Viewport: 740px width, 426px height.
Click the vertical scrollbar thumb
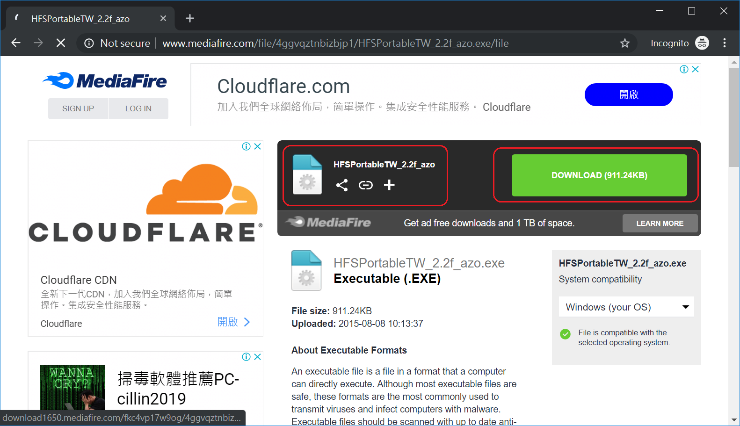click(x=734, y=117)
